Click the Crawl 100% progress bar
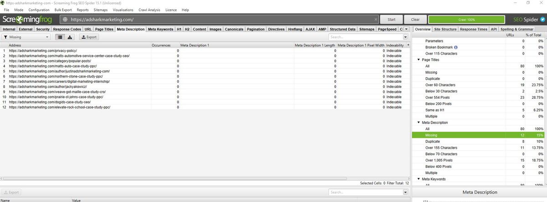The image size is (547, 202). tap(467, 20)
